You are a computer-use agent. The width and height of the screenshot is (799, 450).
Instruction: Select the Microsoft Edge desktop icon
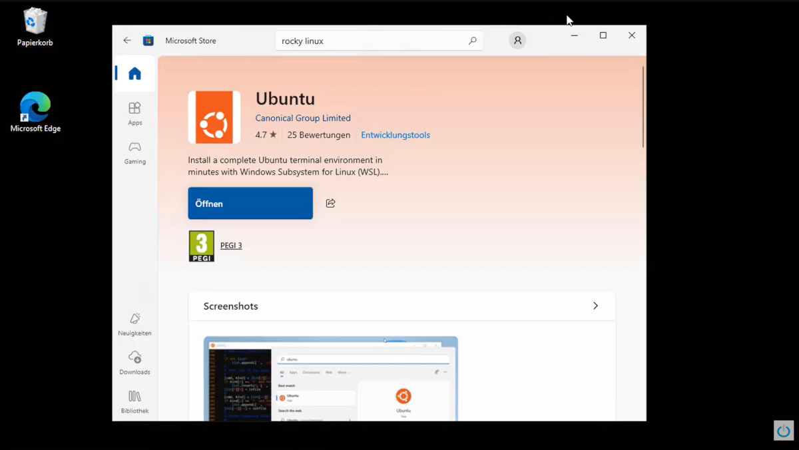click(35, 112)
